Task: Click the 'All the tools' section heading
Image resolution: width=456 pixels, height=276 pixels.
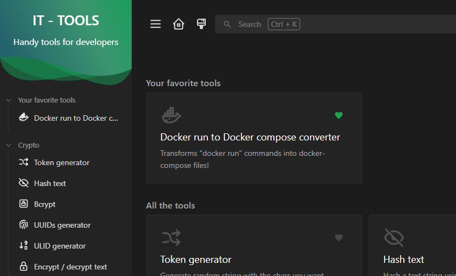Action: 171,206
